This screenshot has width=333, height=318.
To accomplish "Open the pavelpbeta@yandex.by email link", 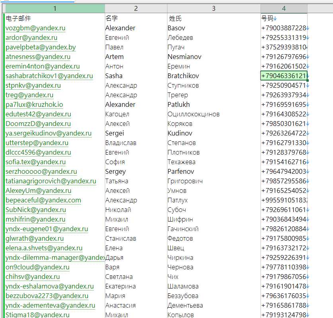I will [41, 47].
